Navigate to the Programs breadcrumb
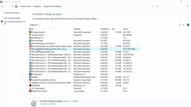191x107 pixels. pyautogui.click(x=37, y=7)
